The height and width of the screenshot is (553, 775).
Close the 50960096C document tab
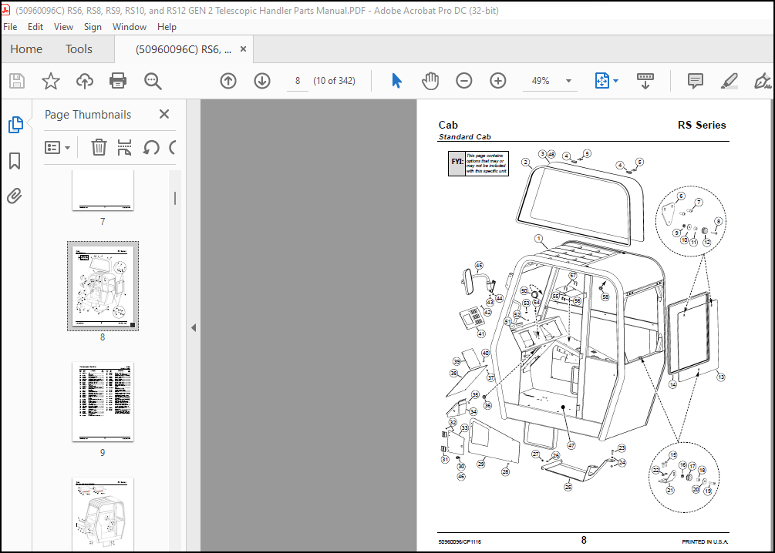243,49
